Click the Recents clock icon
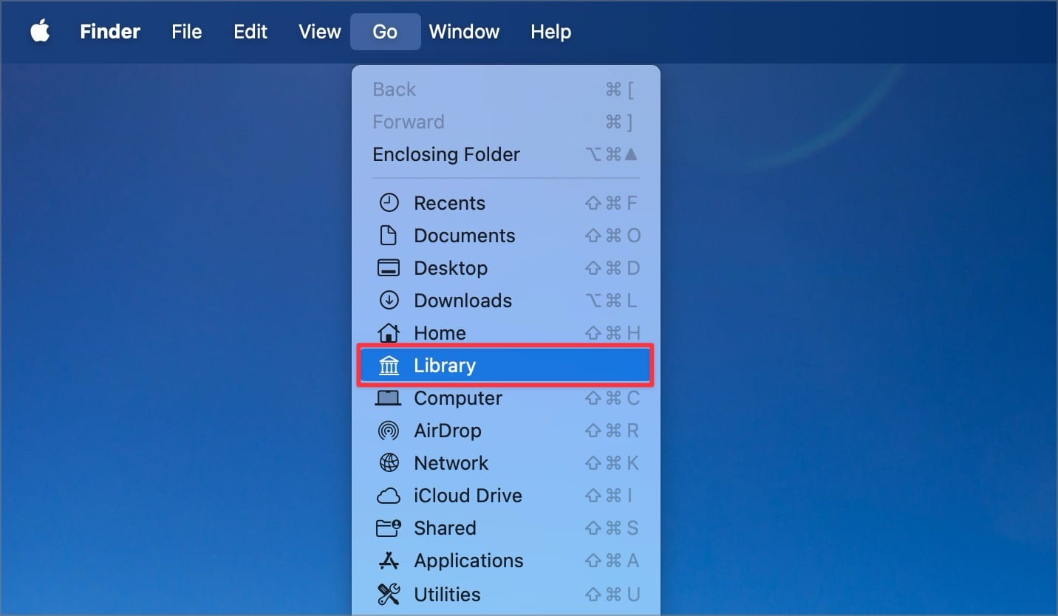This screenshot has height=616, width=1058. pos(389,203)
